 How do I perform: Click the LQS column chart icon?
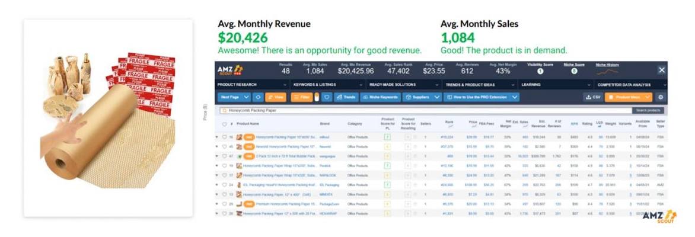pos(601,126)
